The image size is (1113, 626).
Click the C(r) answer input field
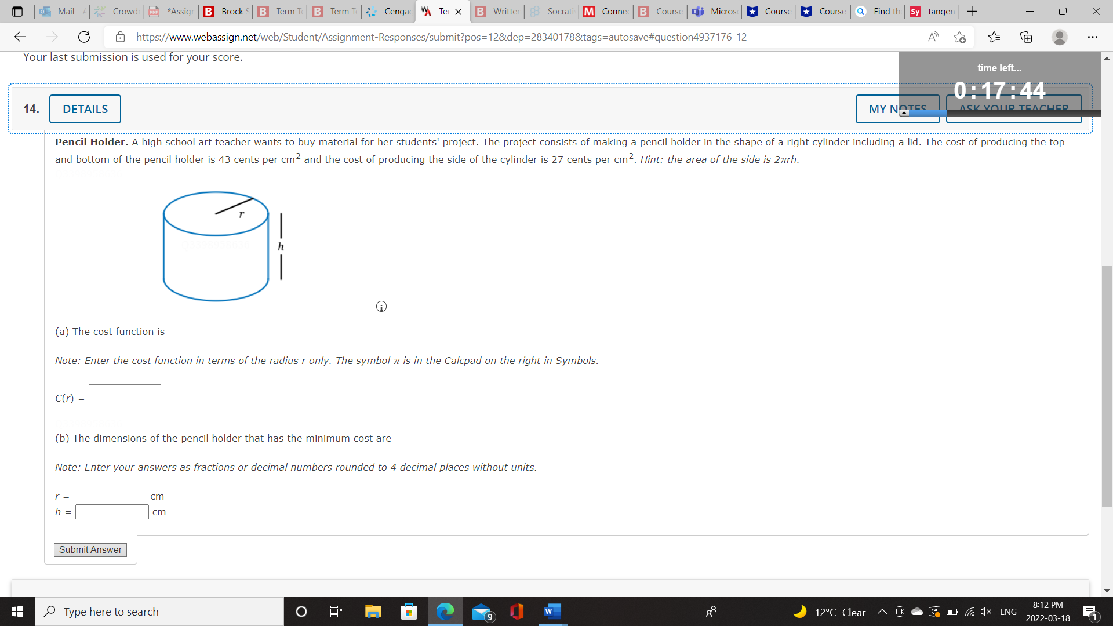[x=124, y=397]
